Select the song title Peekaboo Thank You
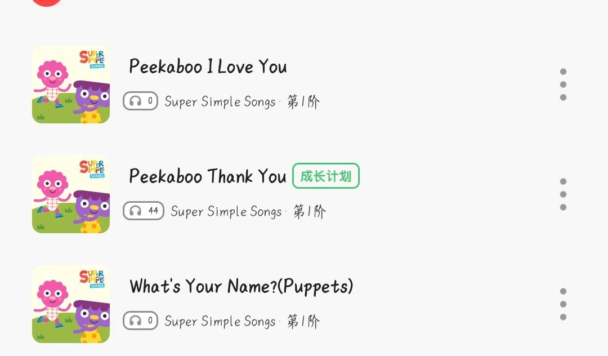The width and height of the screenshot is (608, 356). (207, 176)
